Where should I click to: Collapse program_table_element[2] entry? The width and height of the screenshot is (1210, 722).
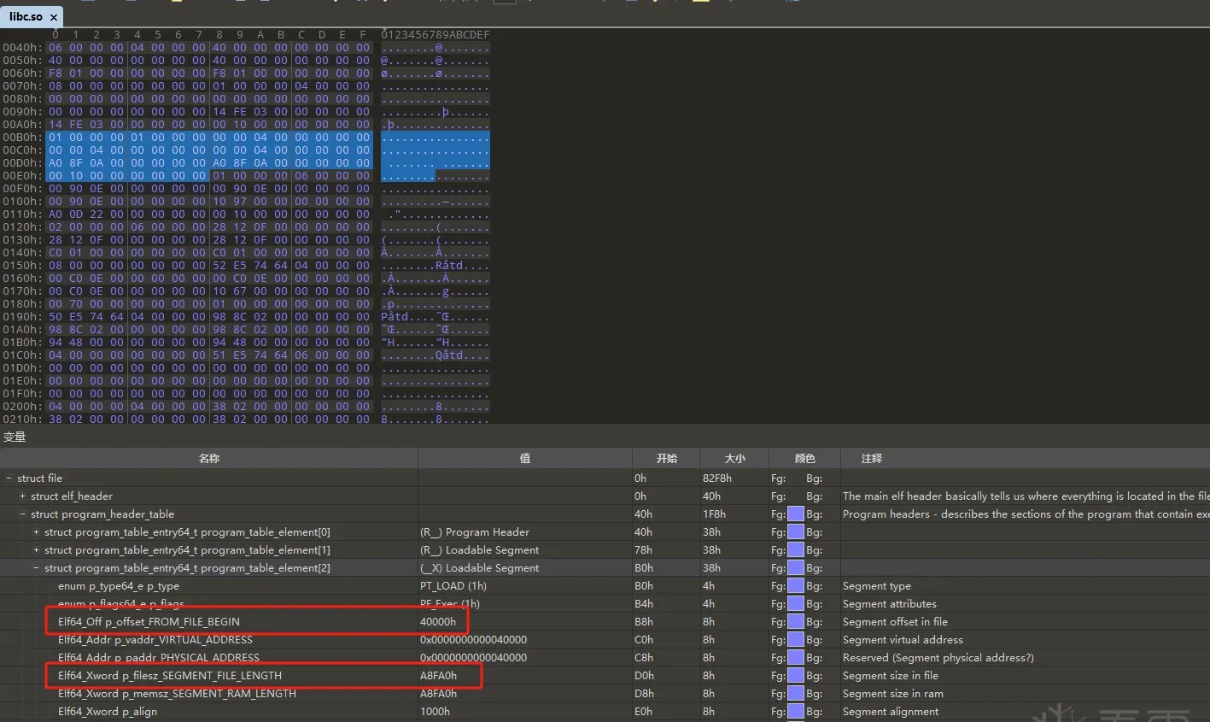point(36,568)
